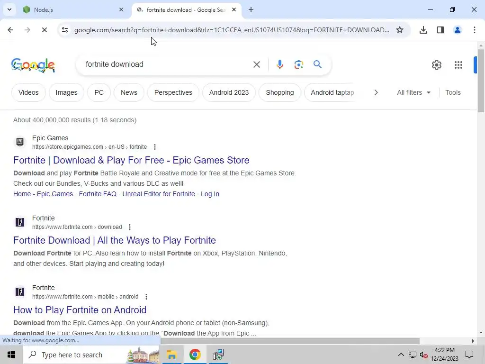Show hidden system tray icons

pyautogui.click(x=401, y=355)
